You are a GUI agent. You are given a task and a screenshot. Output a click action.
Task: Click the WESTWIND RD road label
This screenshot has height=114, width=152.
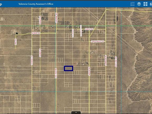point(73,33)
